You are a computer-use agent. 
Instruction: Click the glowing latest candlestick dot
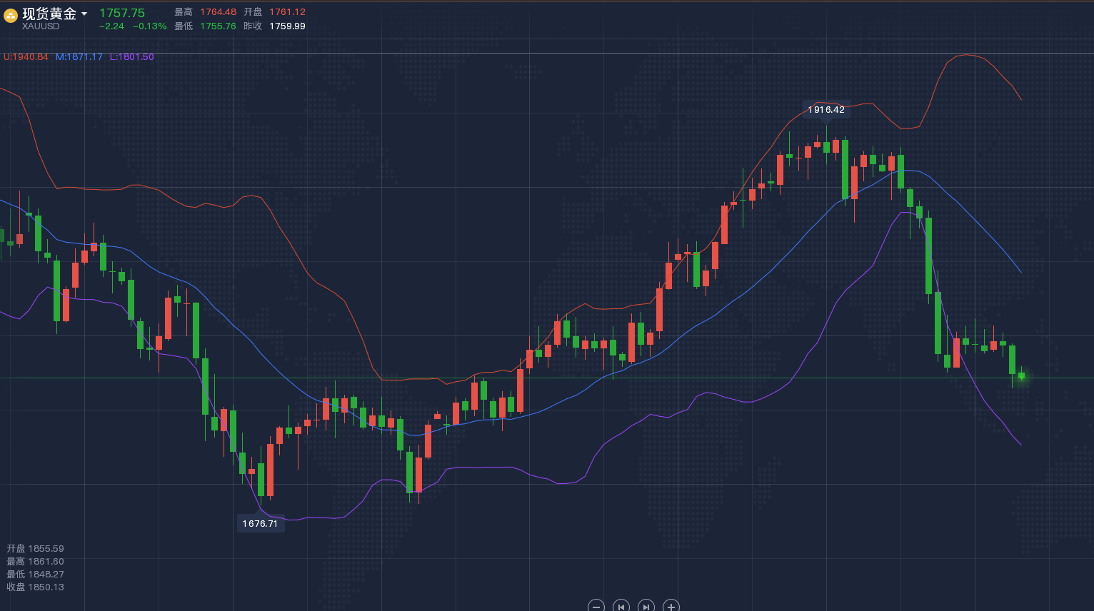point(1021,375)
